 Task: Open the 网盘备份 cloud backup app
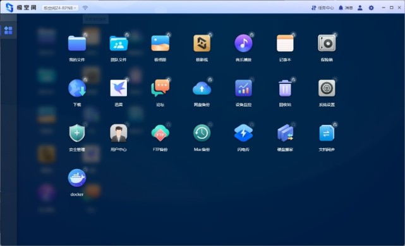click(x=202, y=88)
